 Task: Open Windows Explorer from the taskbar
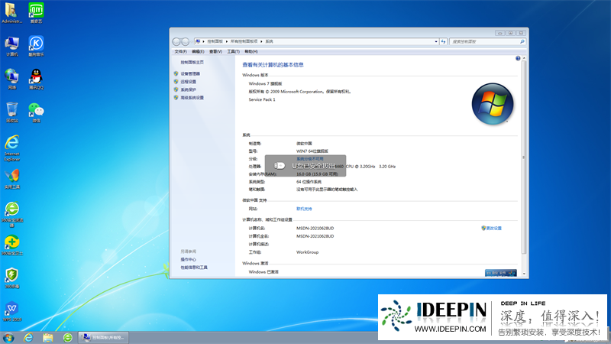click(48, 337)
